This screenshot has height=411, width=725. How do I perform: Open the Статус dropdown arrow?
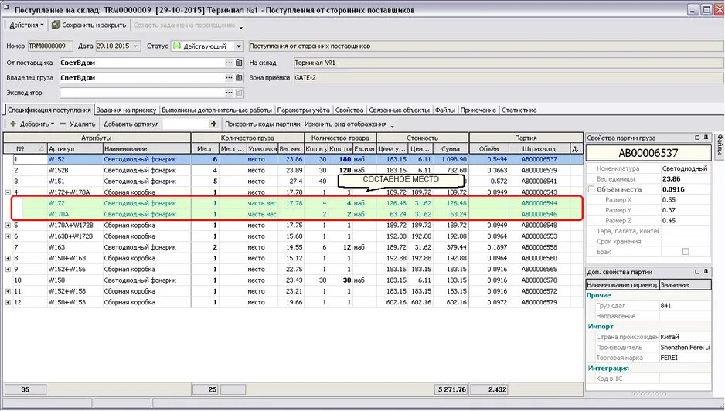[x=239, y=46]
